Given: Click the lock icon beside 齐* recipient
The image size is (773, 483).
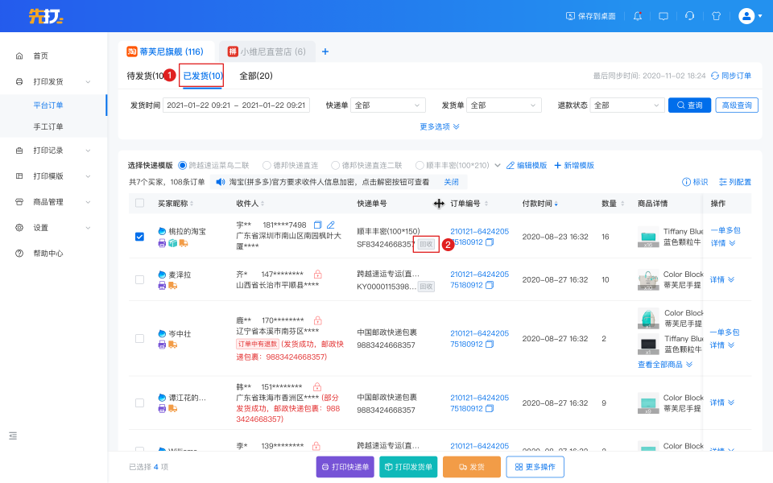Looking at the screenshot, I should (x=318, y=275).
